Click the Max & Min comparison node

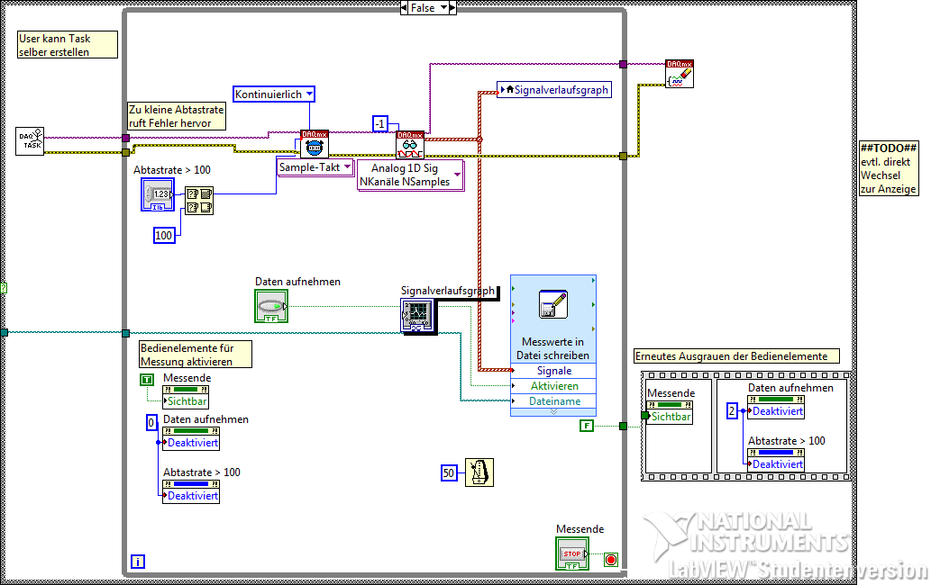[199, 201]
